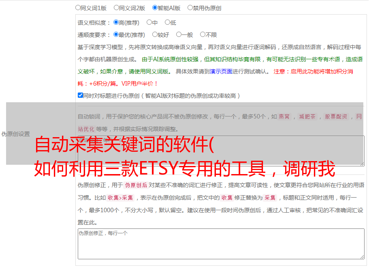The image size is (369, 267).
Task: Grab the resize handle of 伪原创修正 textarea
Action: click(x=362, y=257)
